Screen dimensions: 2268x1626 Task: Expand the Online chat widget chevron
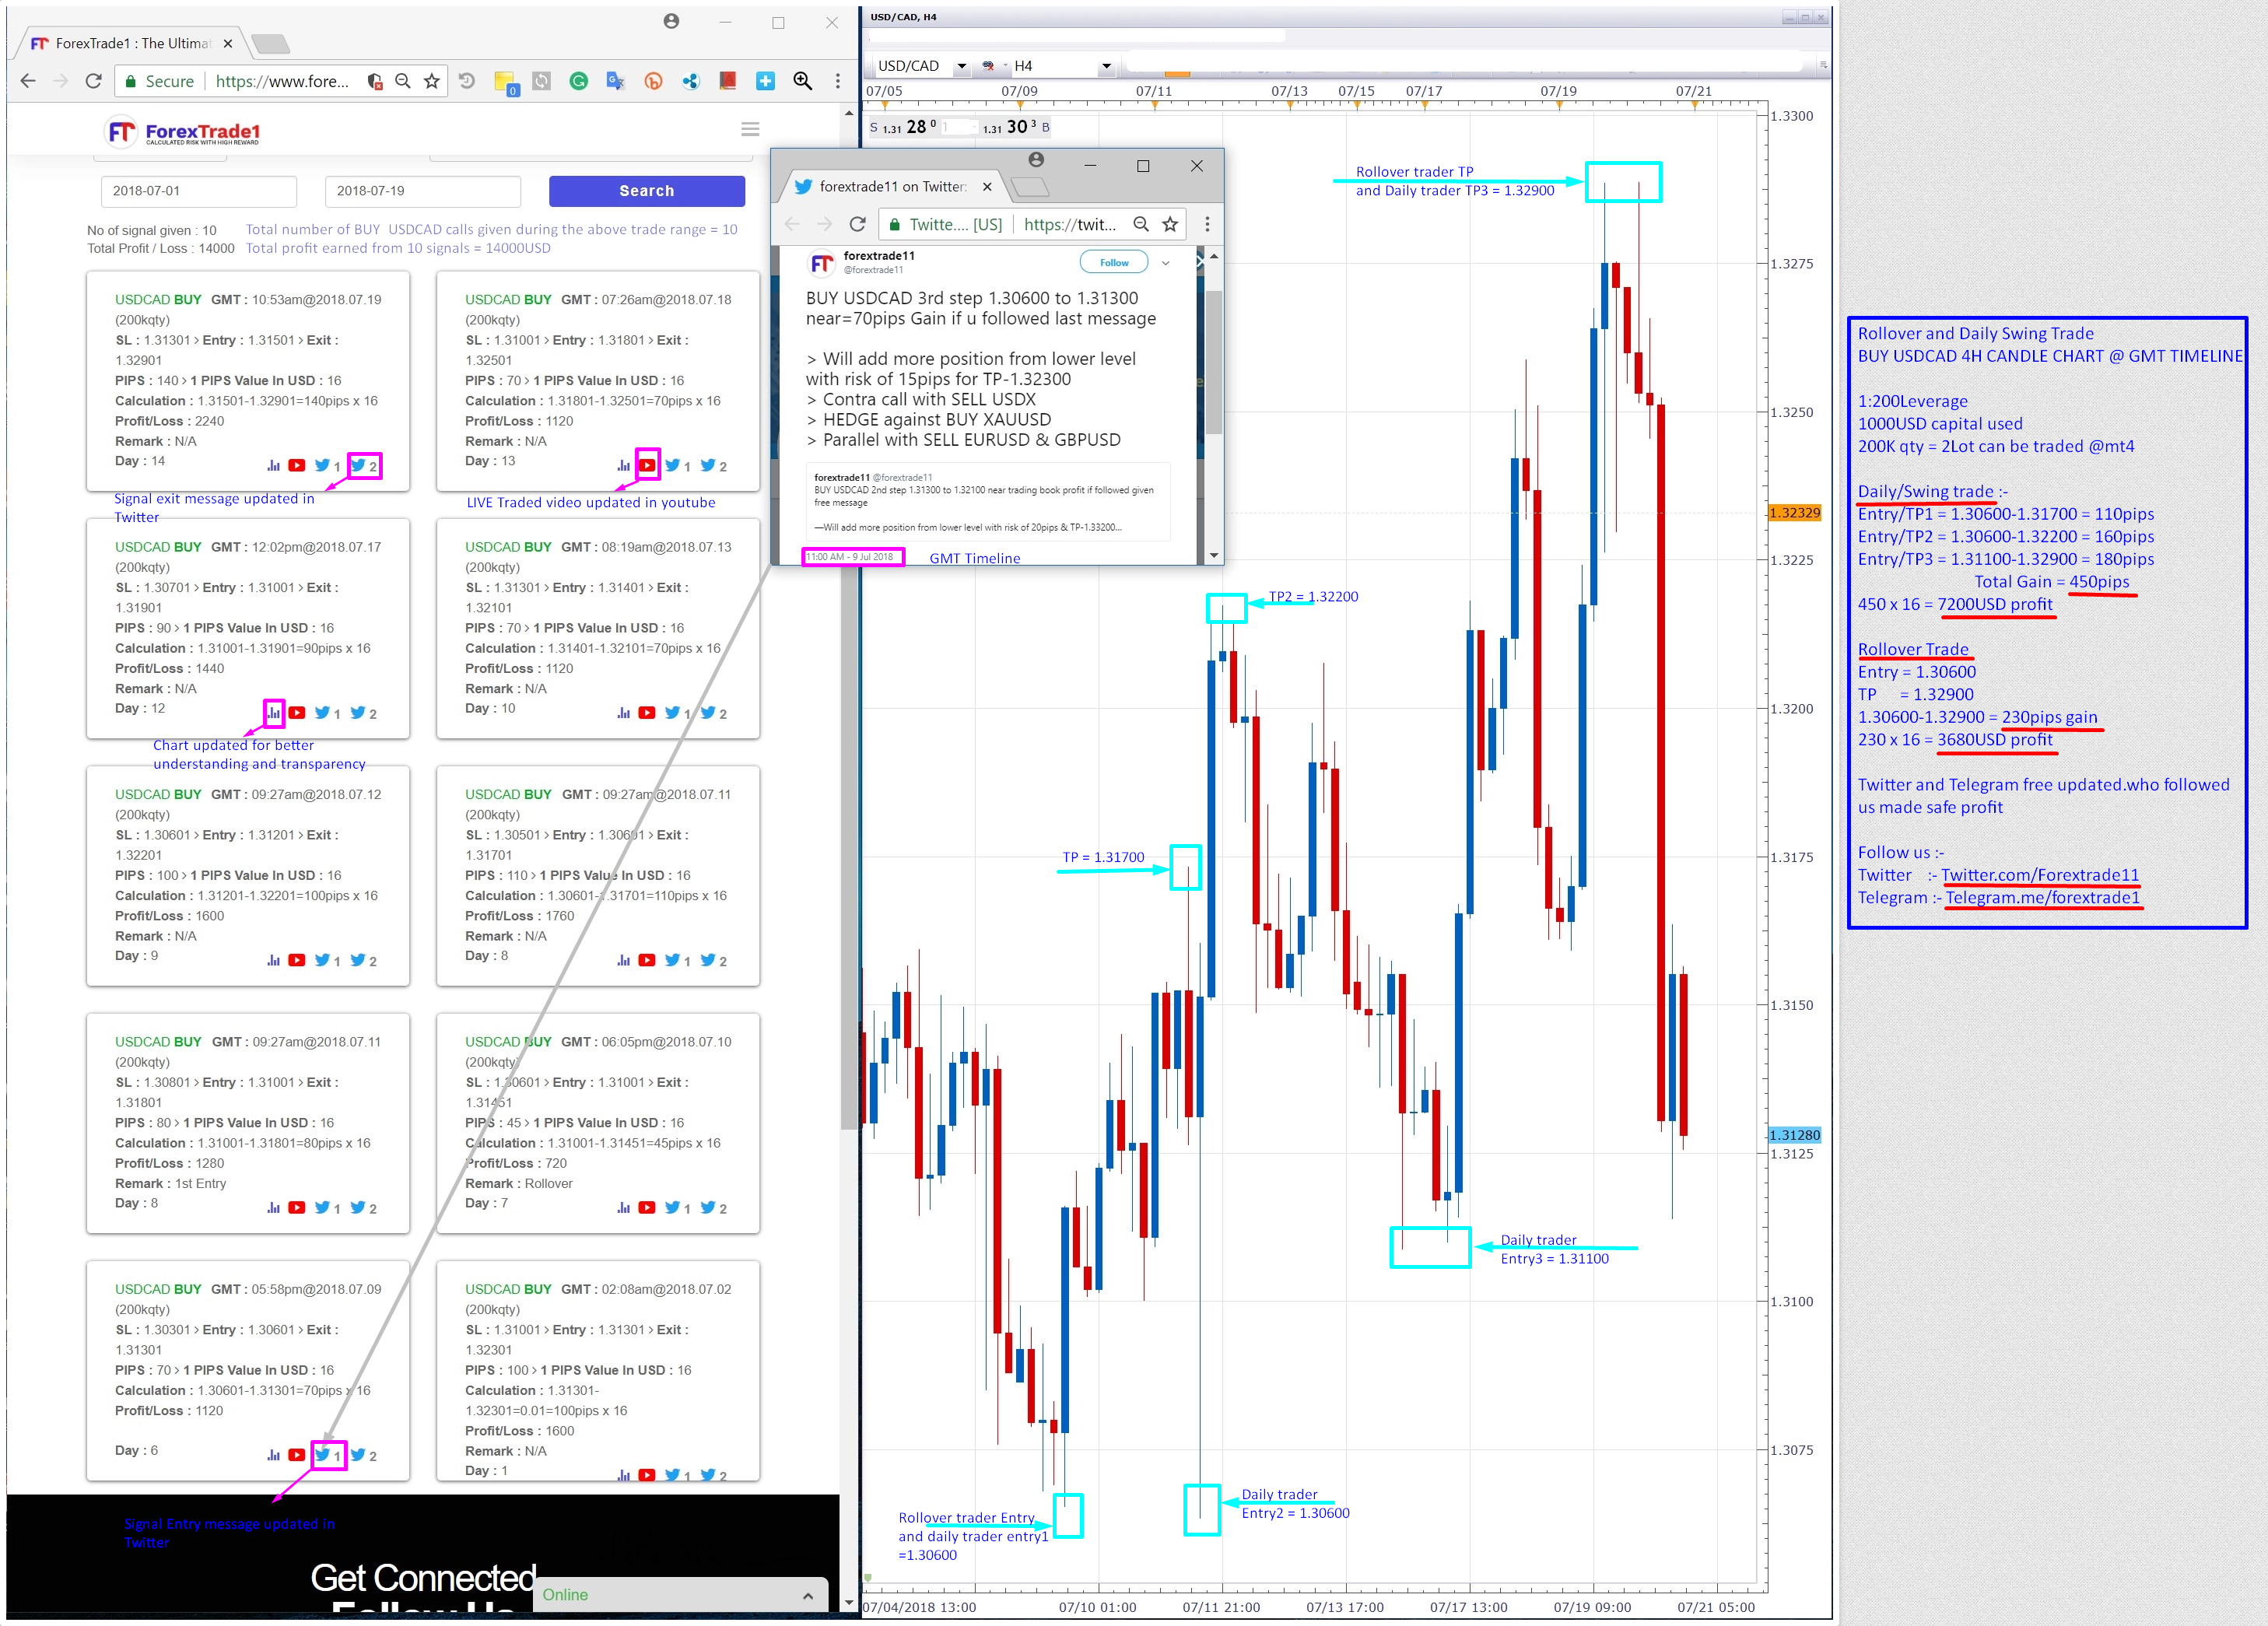pyautogui.click(x=807, y=1596)
